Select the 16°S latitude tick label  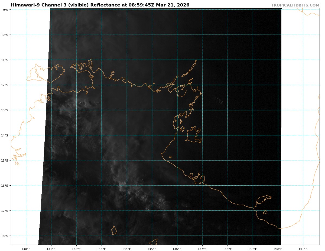(5, 186)
